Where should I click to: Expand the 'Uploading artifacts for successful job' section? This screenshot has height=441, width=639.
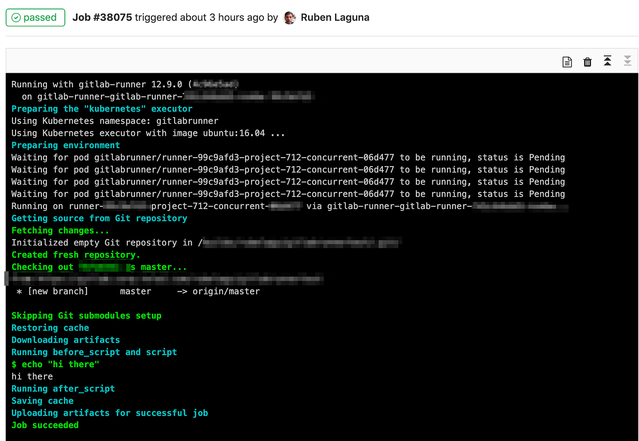109,413
